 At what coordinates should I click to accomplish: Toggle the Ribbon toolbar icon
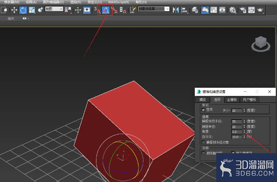(x=205, y=10)
